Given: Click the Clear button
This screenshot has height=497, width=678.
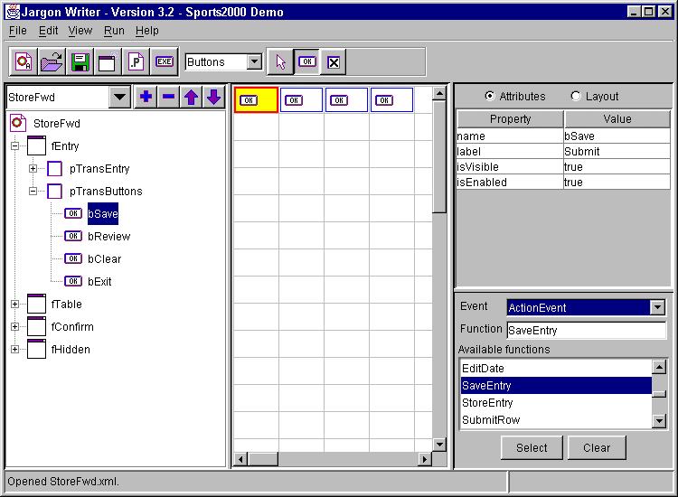Looking at the screenshot, I should (597, 447).
